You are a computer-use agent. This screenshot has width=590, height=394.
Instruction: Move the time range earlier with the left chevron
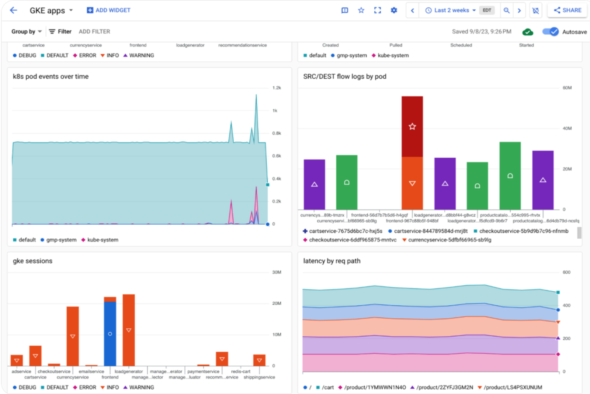(413, 10)
